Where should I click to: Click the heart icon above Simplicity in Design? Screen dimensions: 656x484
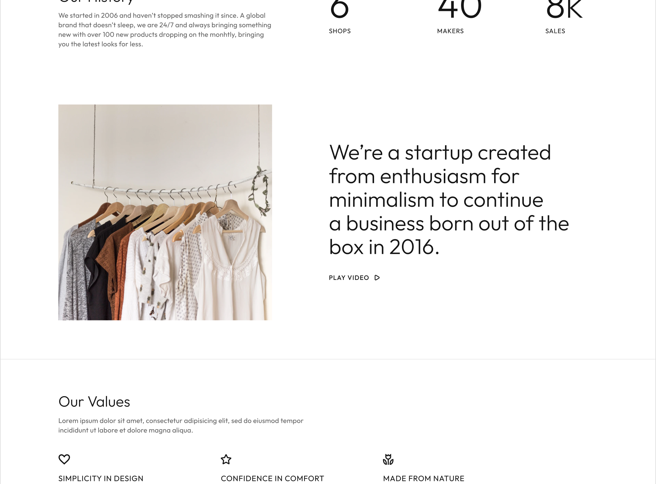click(64, 459)
